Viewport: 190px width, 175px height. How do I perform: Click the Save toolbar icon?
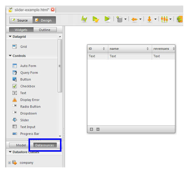click(x=84, y=19)
